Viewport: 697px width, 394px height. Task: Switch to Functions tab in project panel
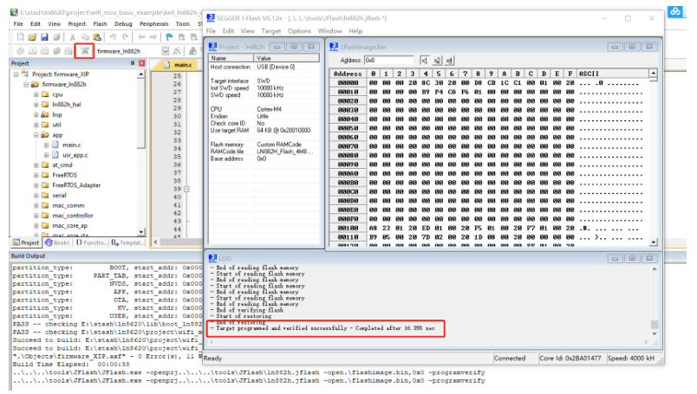click(91, 242)
